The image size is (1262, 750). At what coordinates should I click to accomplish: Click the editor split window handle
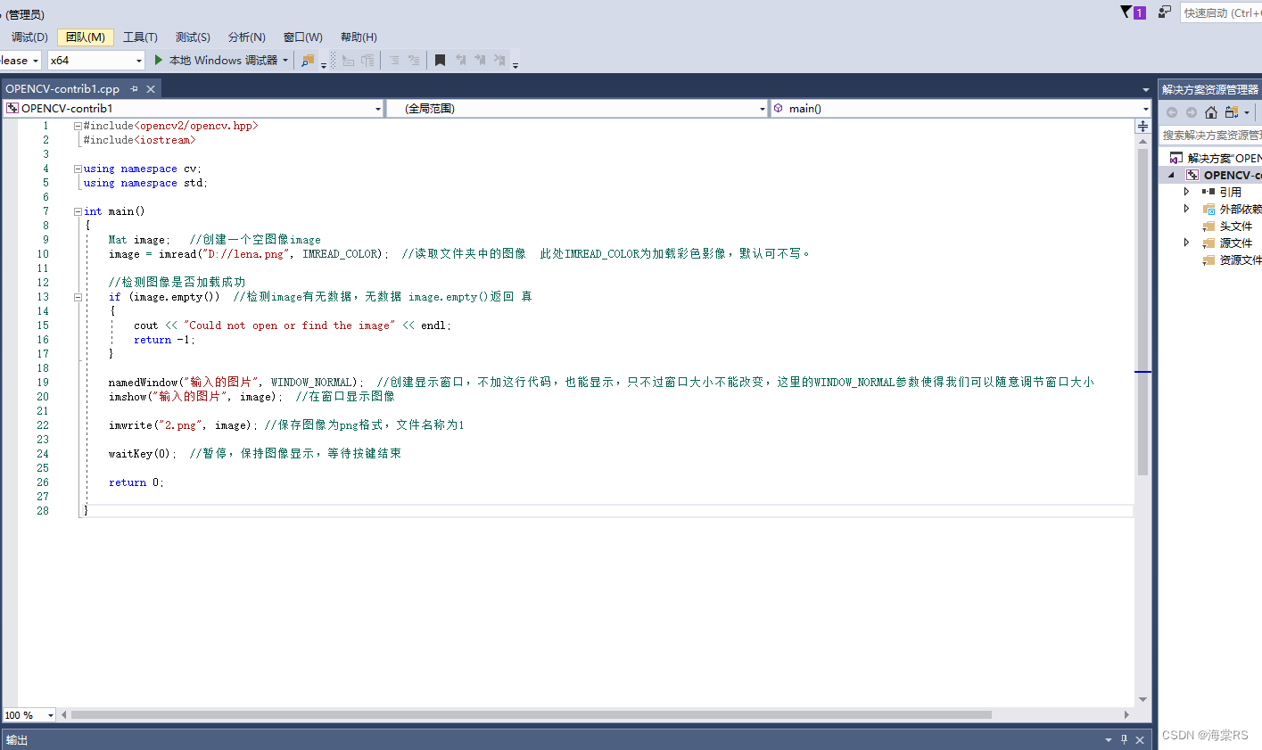point(1142,127)
